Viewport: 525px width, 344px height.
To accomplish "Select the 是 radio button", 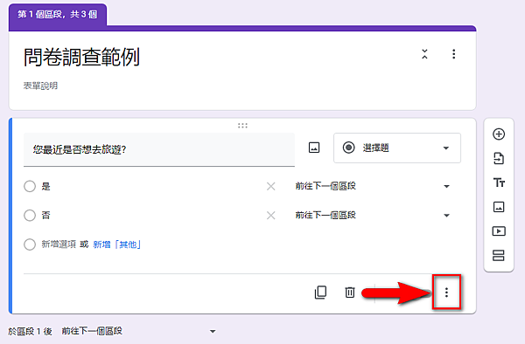I will (30, 186).
